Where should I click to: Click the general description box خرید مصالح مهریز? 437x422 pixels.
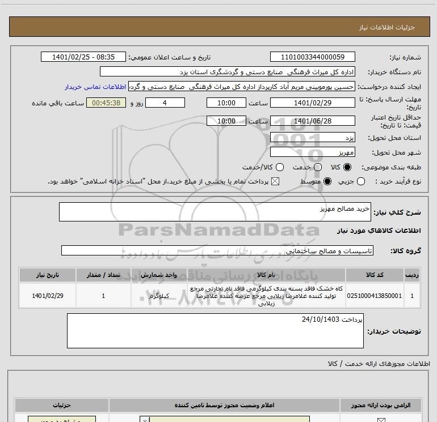215,212
